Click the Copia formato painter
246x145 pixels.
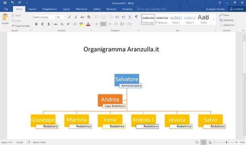pos(21,26)
